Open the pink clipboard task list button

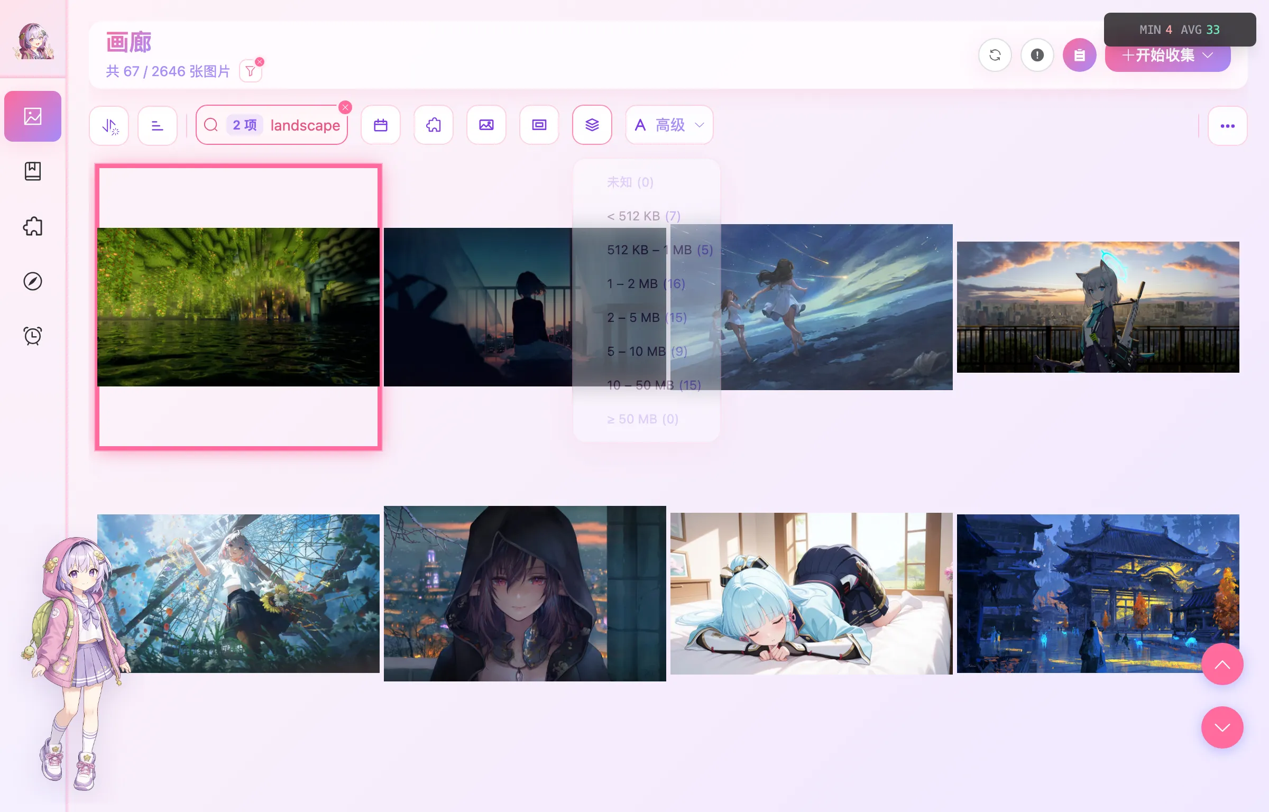click(1080, 55)
